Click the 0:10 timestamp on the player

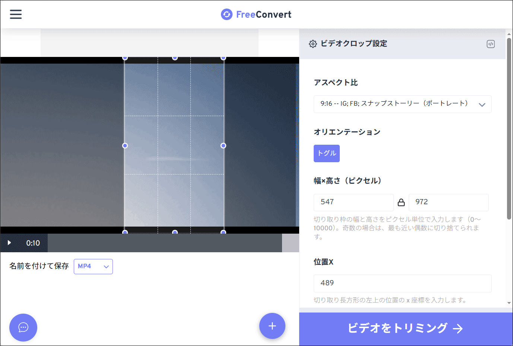tap(33, 243)
